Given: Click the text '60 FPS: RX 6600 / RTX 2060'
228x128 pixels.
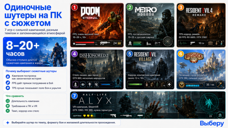Looking at the screenshot, I should point(193,37).
